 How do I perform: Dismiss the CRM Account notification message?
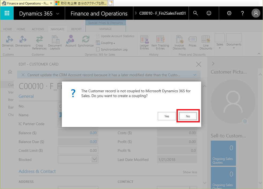(23, 75)
